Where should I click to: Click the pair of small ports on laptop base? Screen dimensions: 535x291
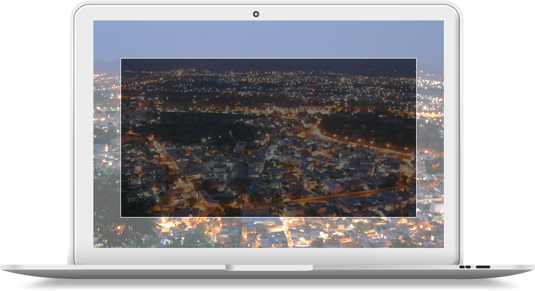tap(465, 267)
